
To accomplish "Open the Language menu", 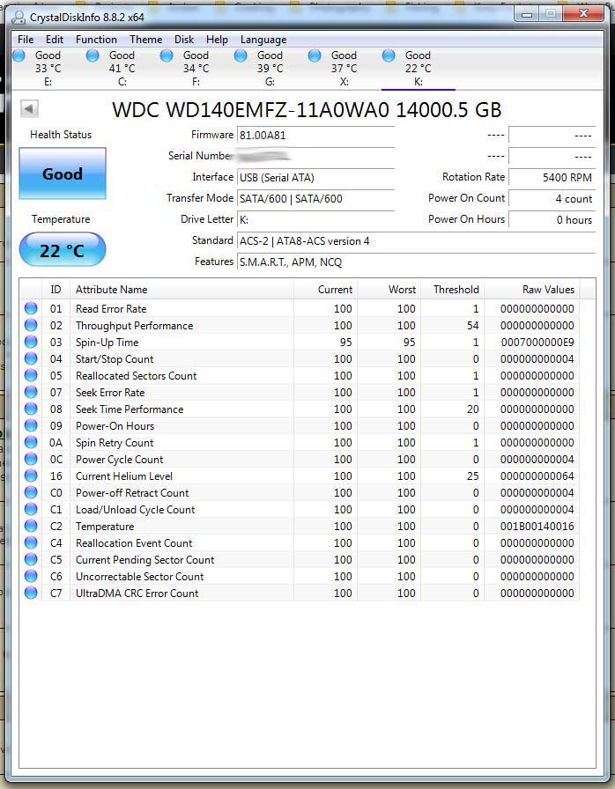I will (263, 40).
